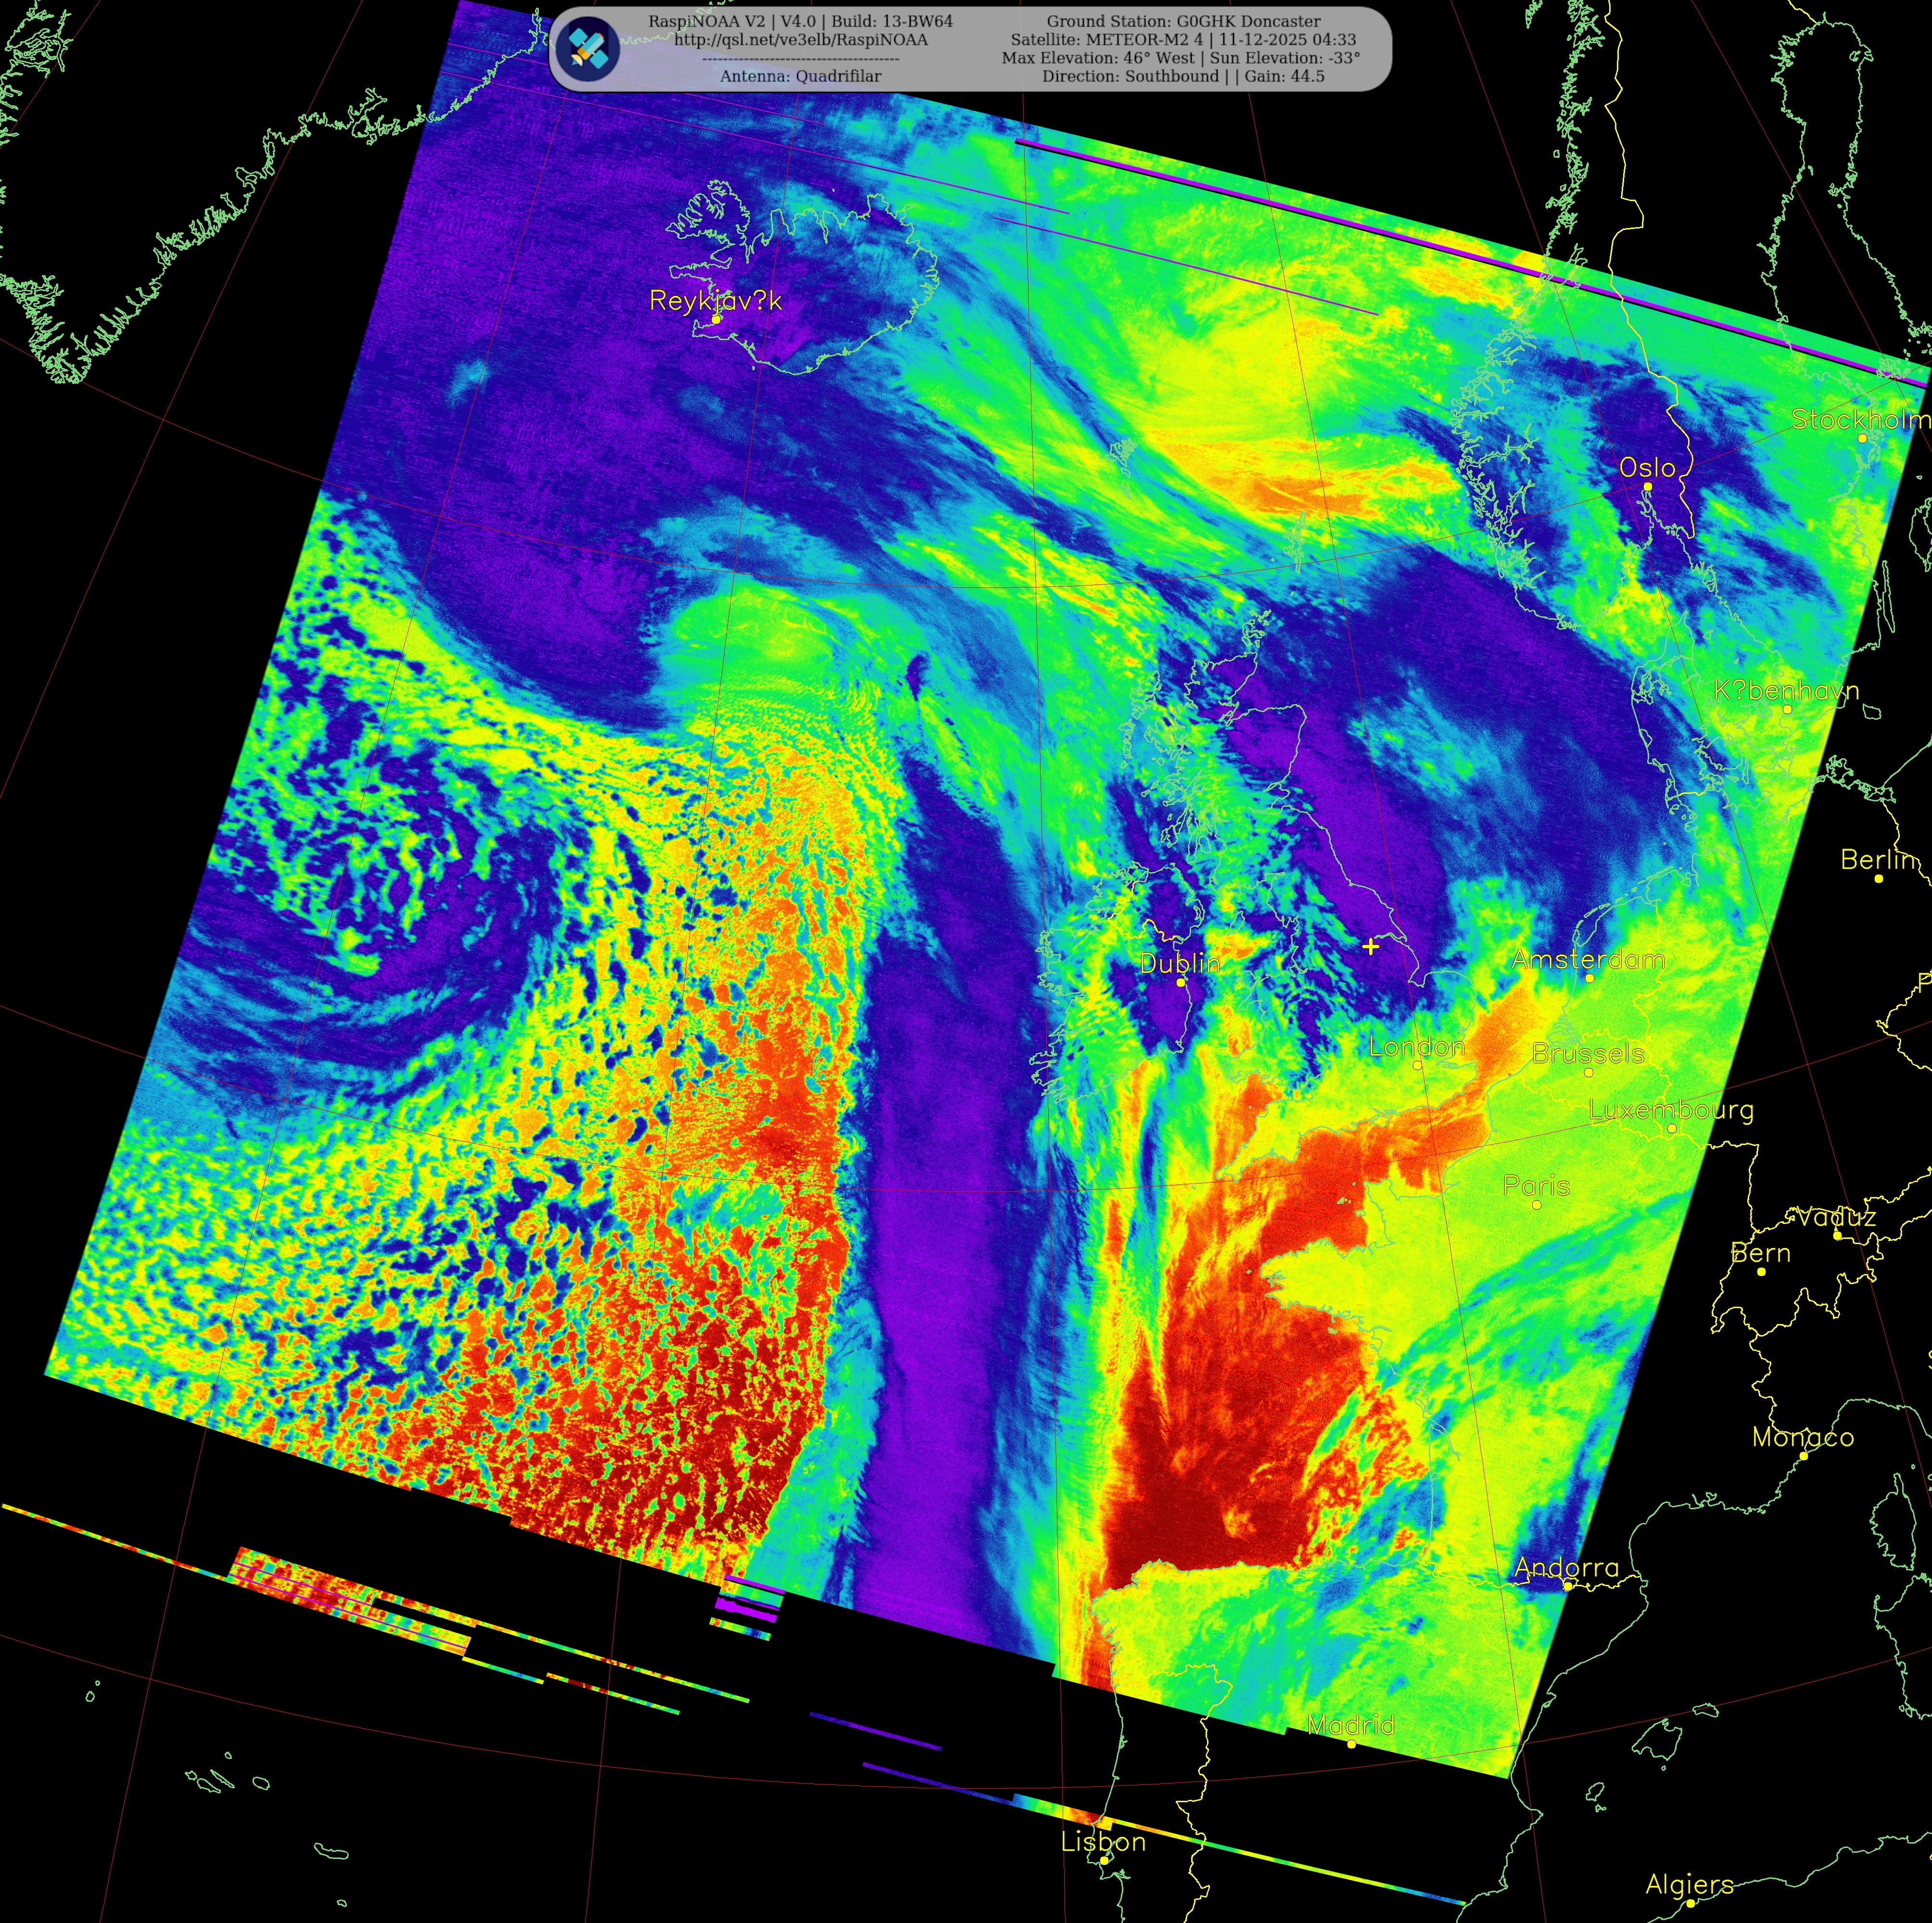Viewport: 1932px width, 1923px height.
Task: Click the Paris map label
Action: tap(1536, 1186)
